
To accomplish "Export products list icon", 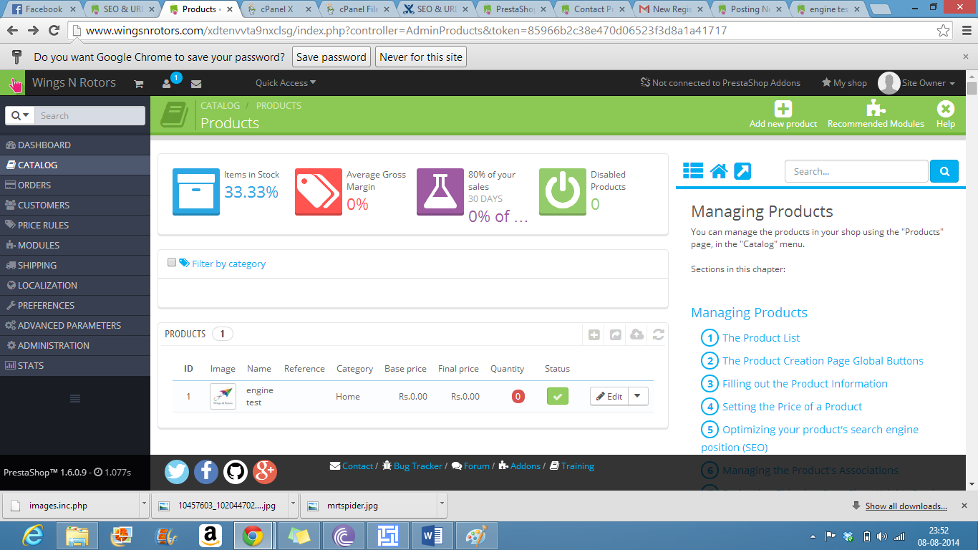I will click(x=615, y=334).
